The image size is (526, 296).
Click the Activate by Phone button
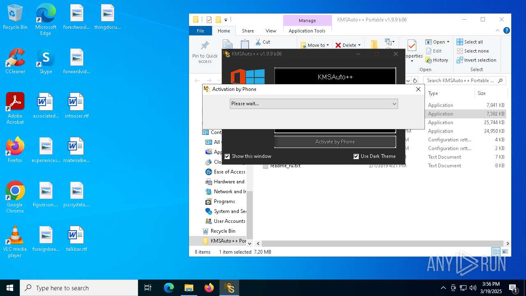click(x=335, y=142)
